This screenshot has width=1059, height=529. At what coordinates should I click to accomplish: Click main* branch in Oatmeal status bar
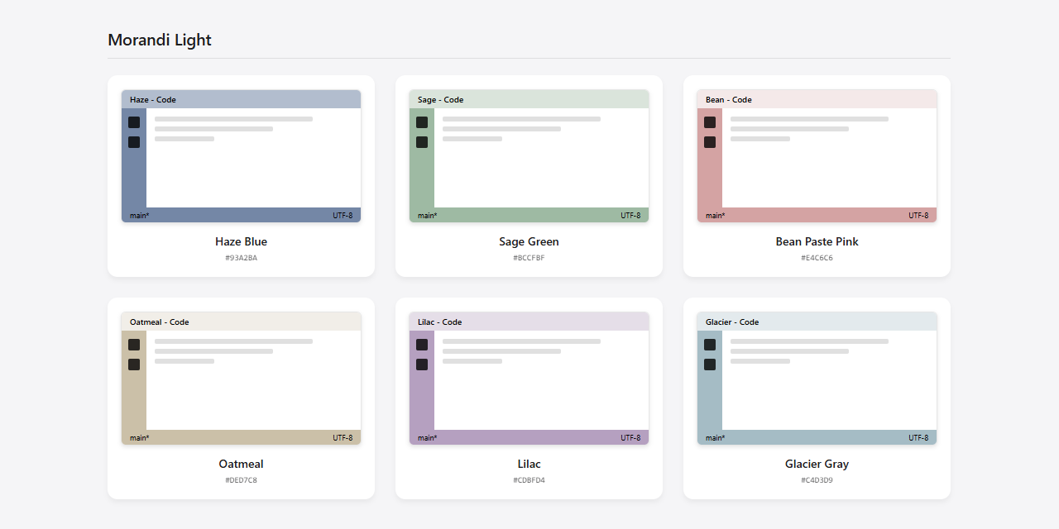[139, 438]
